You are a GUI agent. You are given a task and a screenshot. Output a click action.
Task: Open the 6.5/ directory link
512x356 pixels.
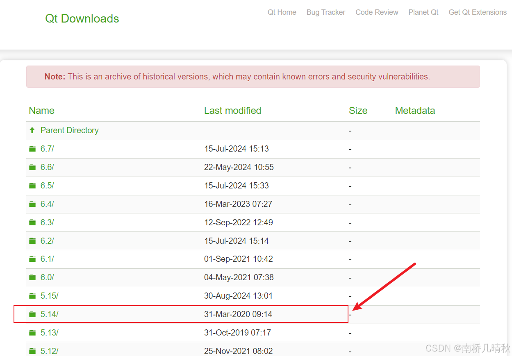[x=47, y=186]
